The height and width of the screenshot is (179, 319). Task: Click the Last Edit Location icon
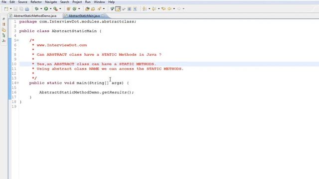tap(163, 9)
